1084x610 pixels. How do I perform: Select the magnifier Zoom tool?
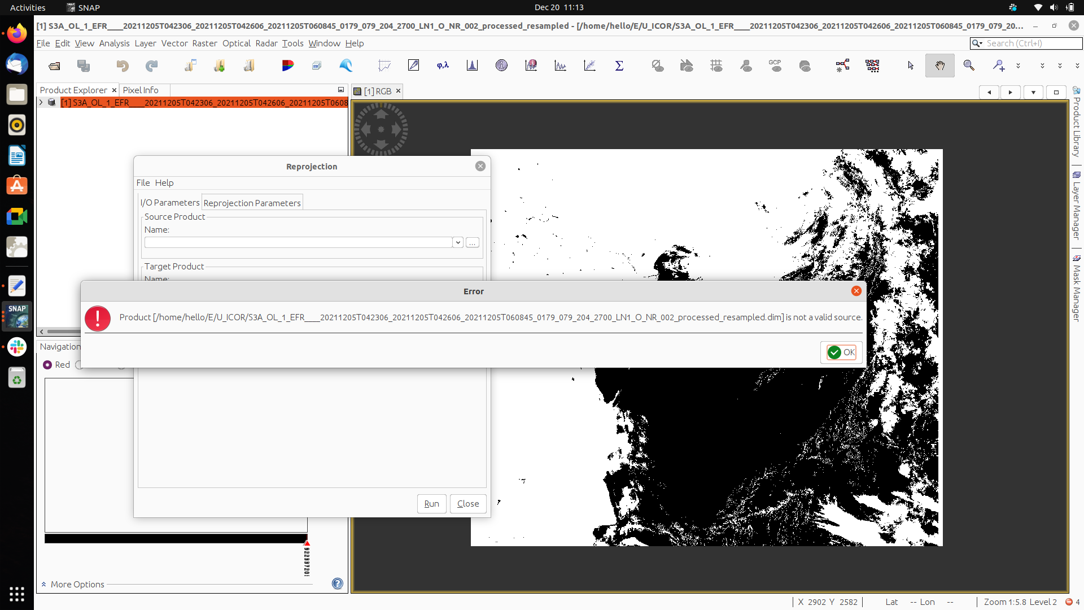pos(969,66)
